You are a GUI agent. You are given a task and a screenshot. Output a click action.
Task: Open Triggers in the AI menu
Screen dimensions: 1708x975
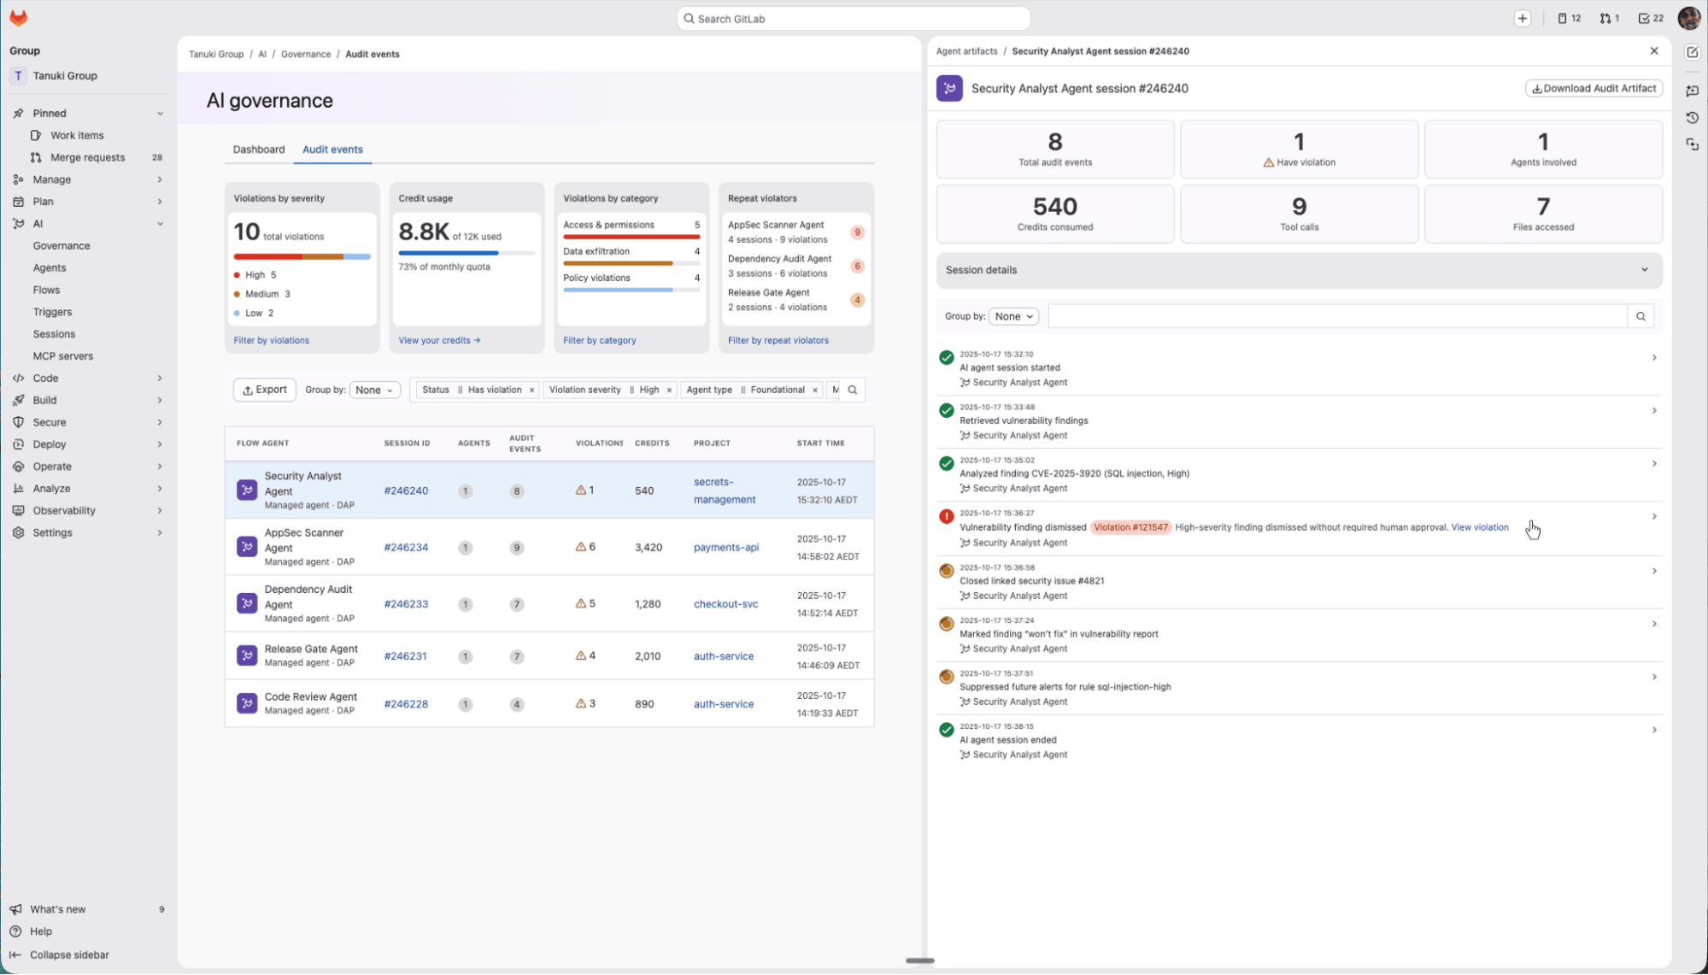coord(52,313)
